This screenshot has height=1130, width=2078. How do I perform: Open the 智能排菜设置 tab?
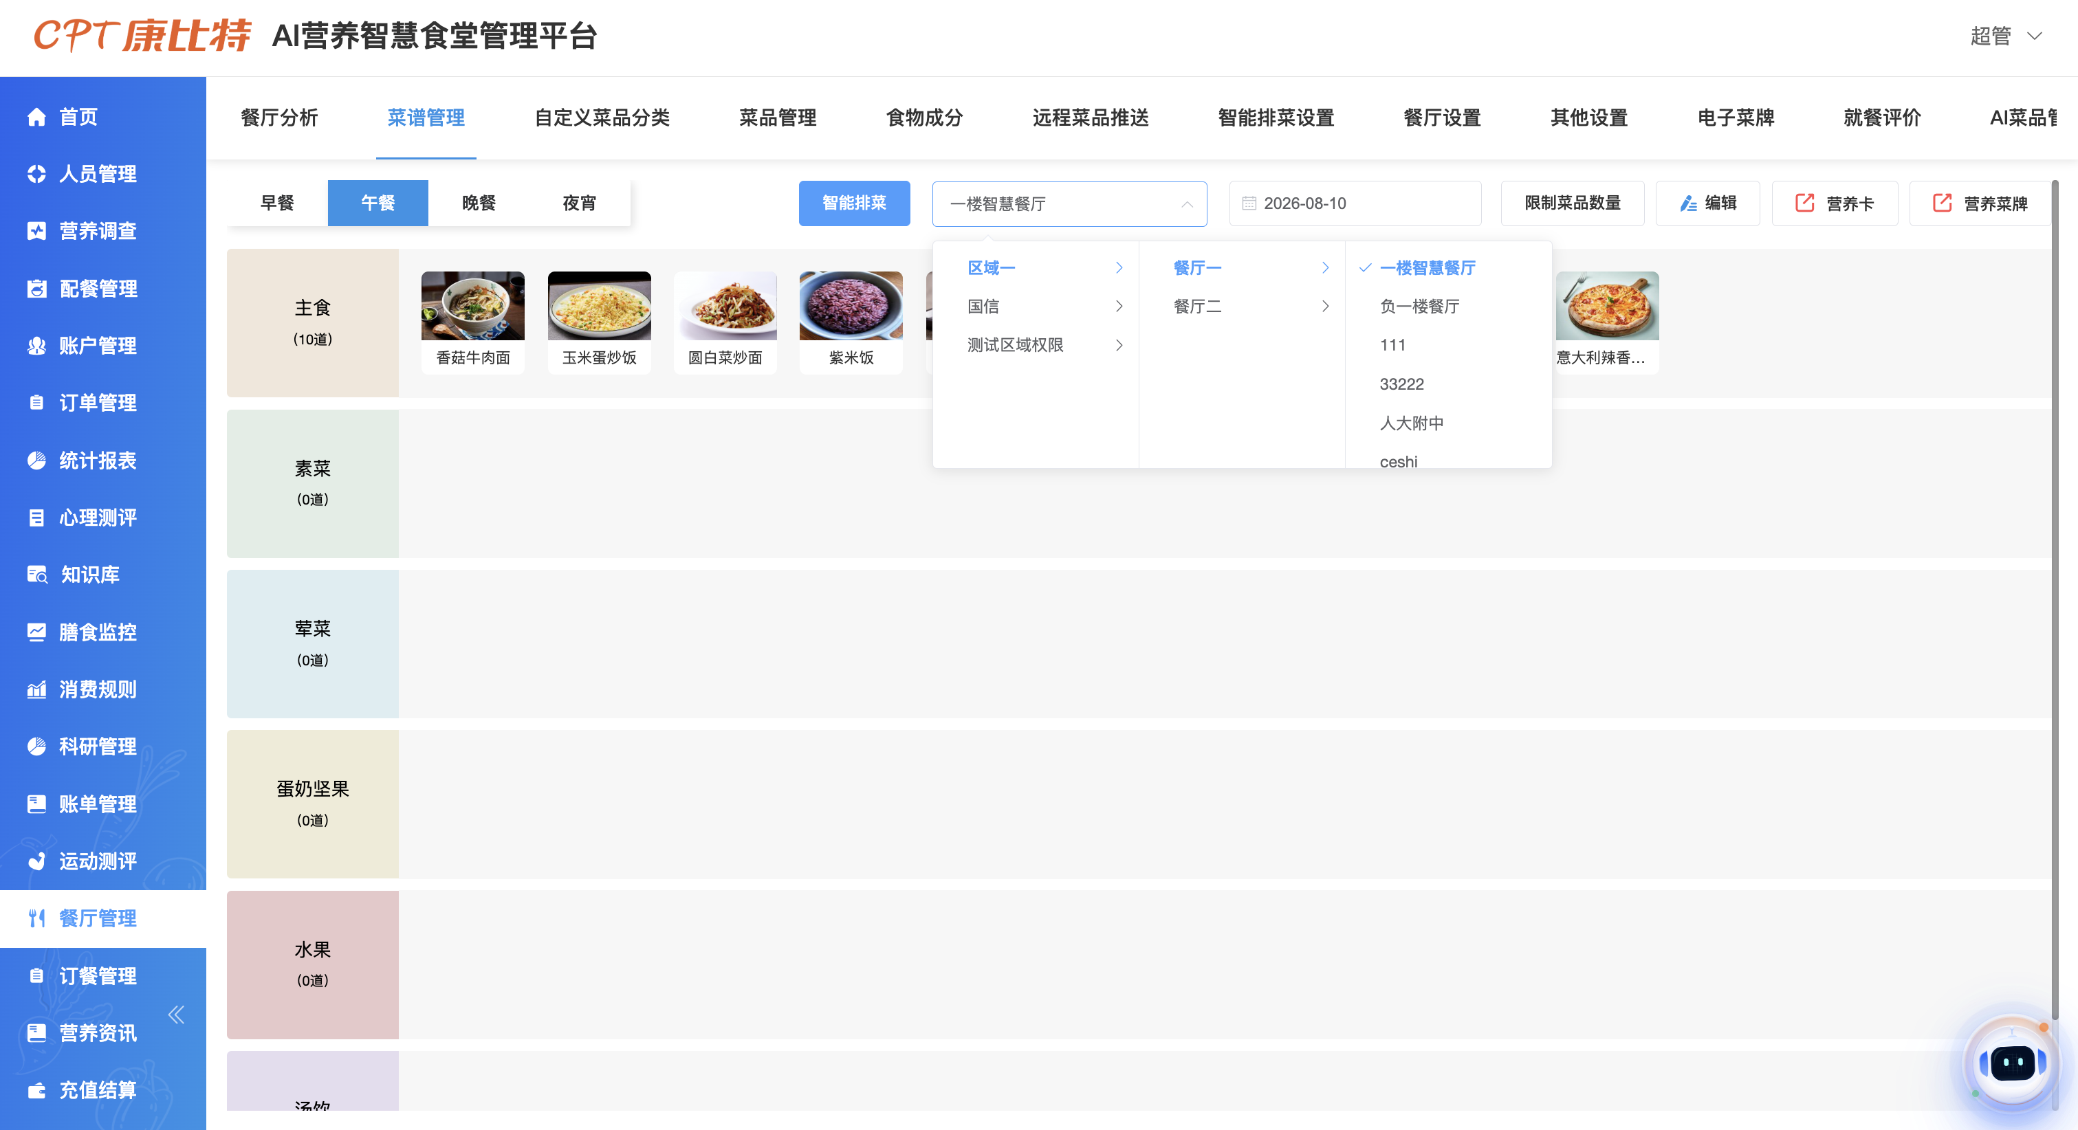tap(1276, 118)
